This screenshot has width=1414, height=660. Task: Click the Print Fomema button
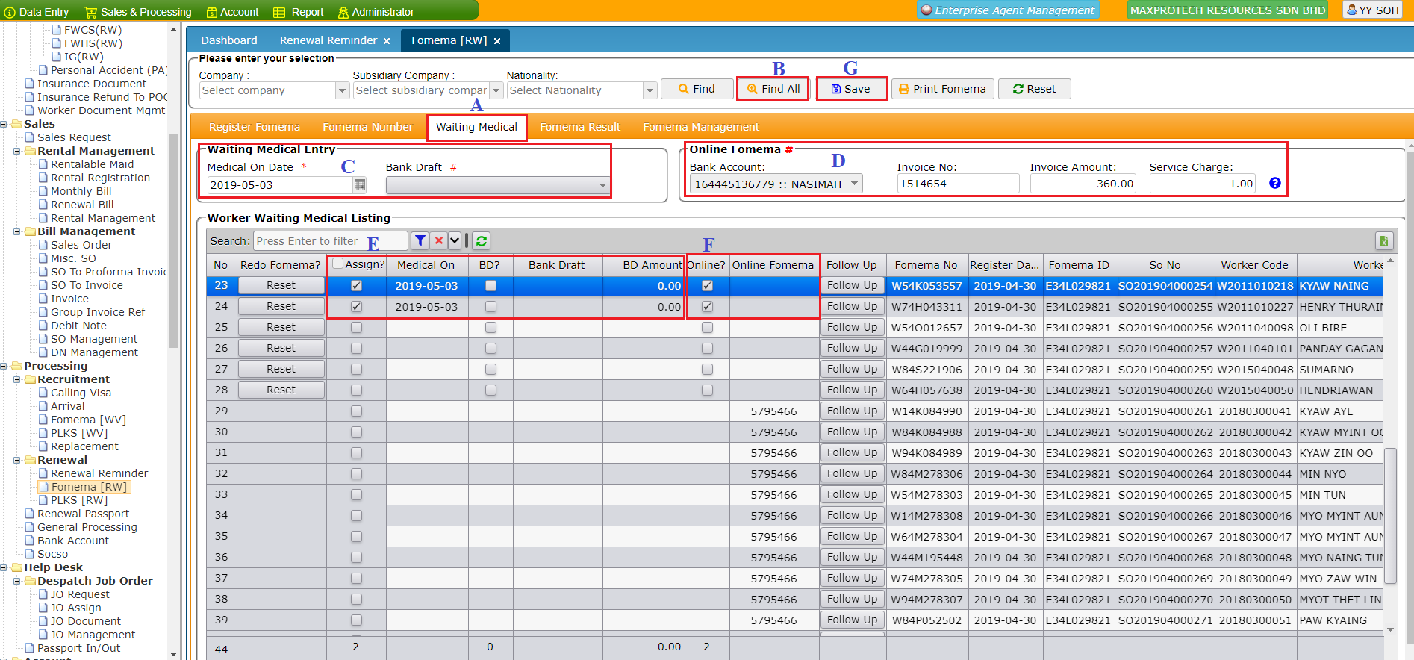943,89
